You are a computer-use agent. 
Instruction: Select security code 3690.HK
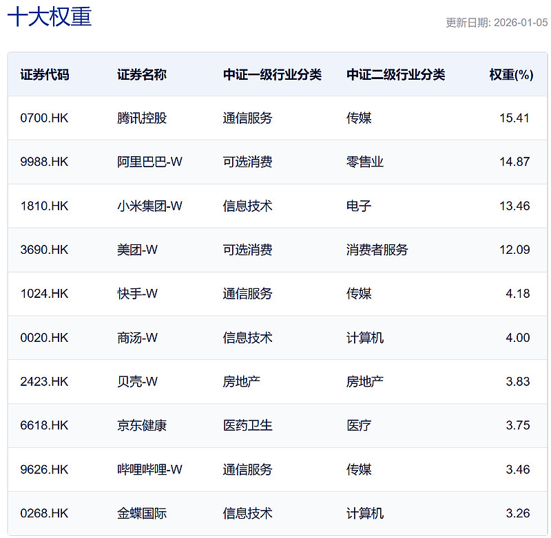tap(44, 250)
